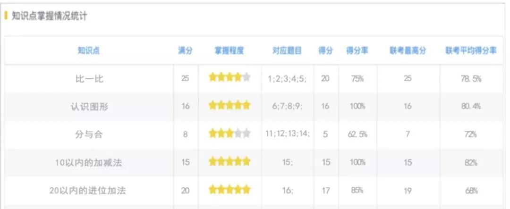
Task: Sort by the 得分率 column header
Action: [x=357, y=50]
